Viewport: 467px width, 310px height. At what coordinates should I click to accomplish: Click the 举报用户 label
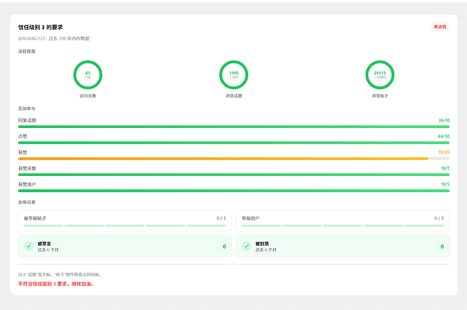(x=250, y=218)
